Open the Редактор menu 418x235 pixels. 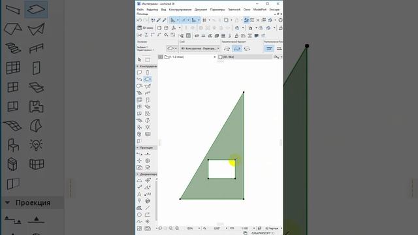click(x=152, y=10)
